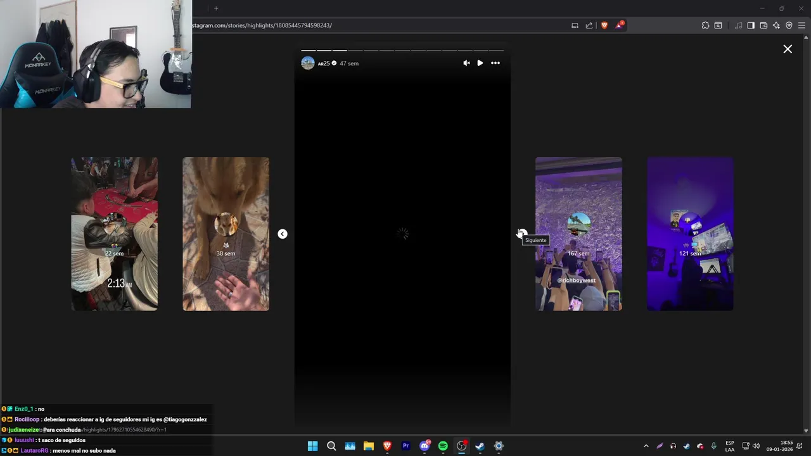
Task: Switch the ESP LAA keyboard language
Action: 730,446
